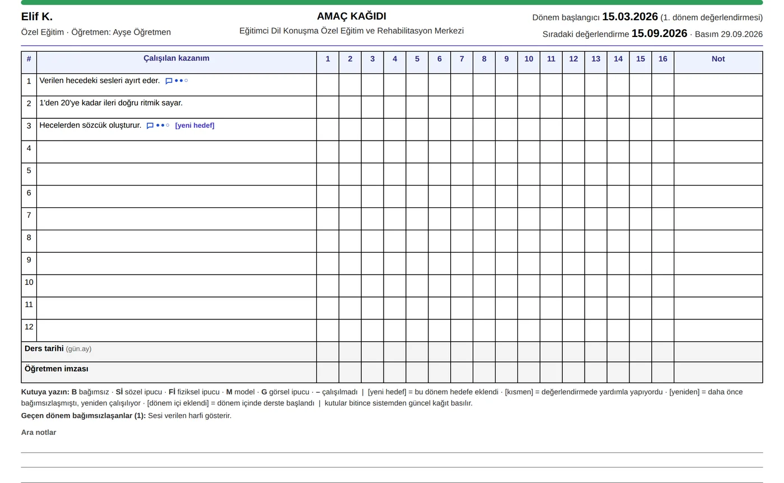Click the 'Kutuya yazın:' legend label
784x483 pixels.
[45, 392]
